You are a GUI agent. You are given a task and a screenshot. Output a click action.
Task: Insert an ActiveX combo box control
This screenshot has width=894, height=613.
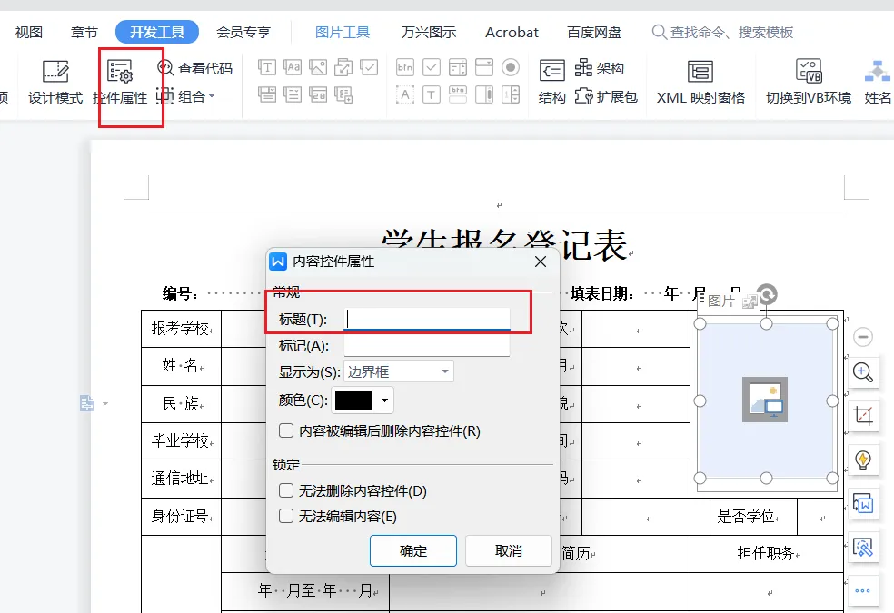(484, 68)
